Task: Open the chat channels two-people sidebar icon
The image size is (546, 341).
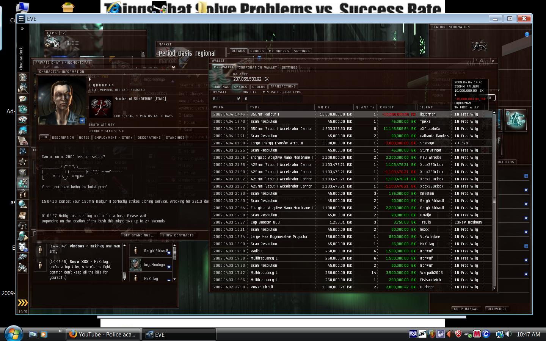Action: (23, 194)
